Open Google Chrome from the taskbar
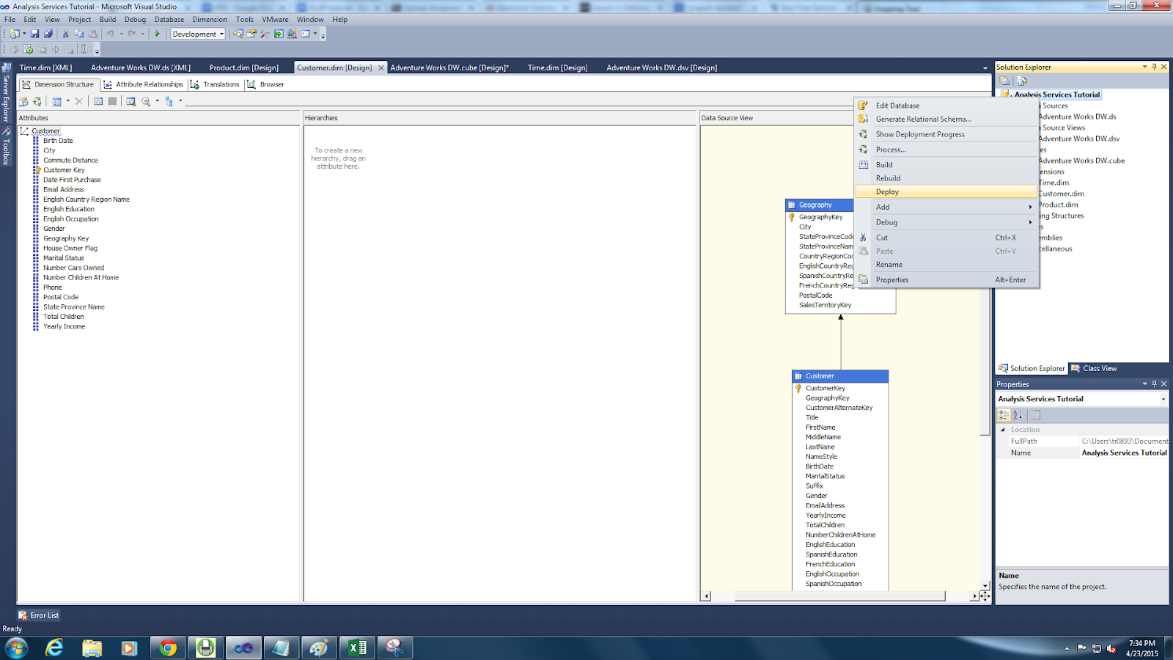1173x660 pixels. click(168, 648)
